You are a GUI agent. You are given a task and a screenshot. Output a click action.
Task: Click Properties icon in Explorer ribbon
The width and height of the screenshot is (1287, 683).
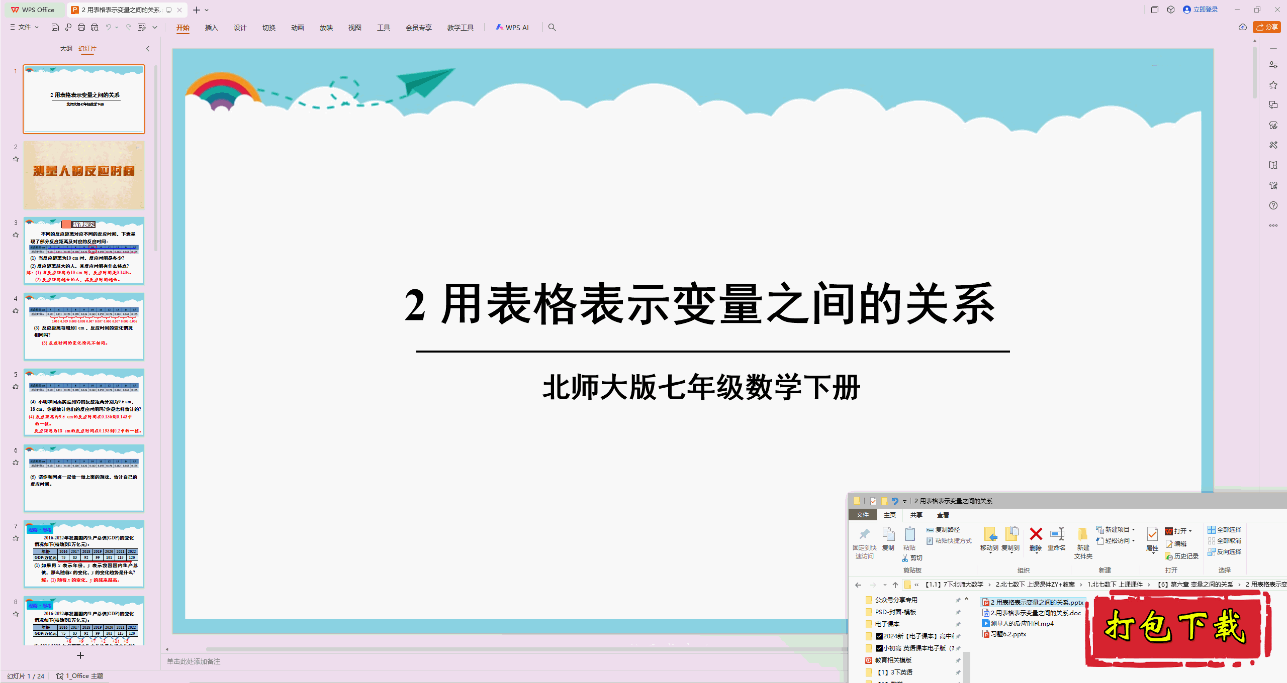tap(1152, 540)
